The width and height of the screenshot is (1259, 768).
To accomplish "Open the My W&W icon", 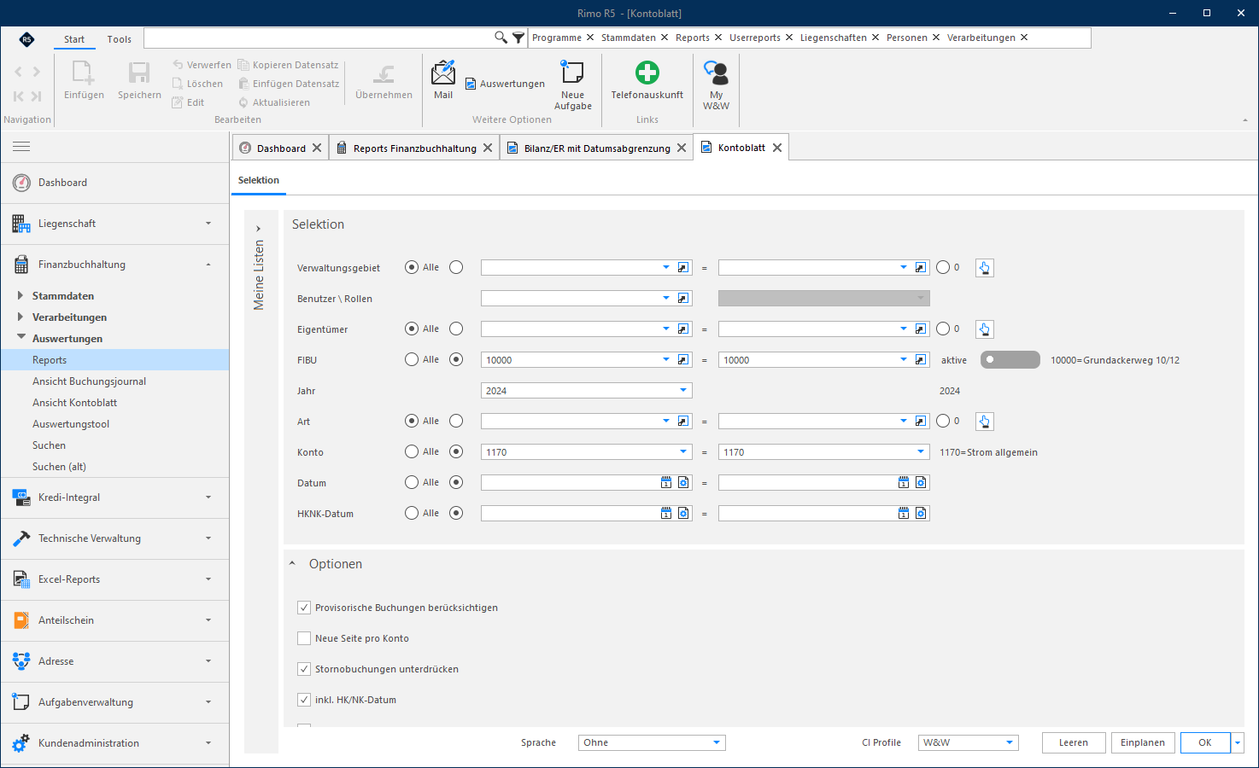I will pyautogui.click(x=716, y=73).
